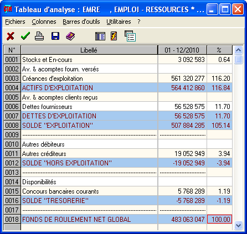Select row header 0001
The image size is (247, 234).
click(x=12, y=60)
